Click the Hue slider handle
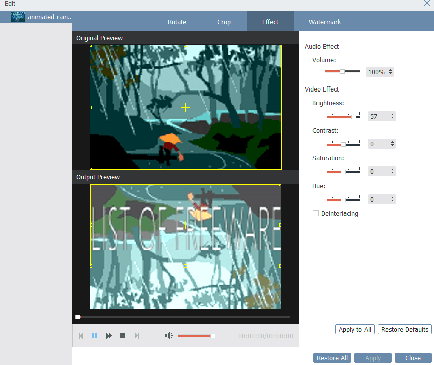The width and height of the screenshot is (434, 365). pos(343,200)
